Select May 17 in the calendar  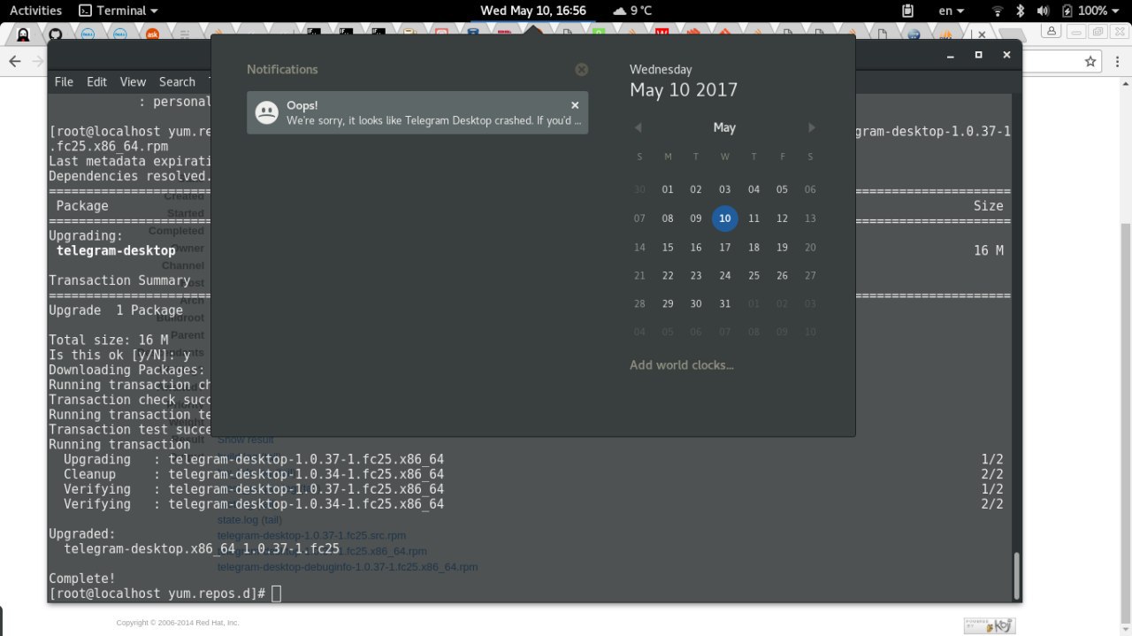pyautogui.click(x=725, y=248)
